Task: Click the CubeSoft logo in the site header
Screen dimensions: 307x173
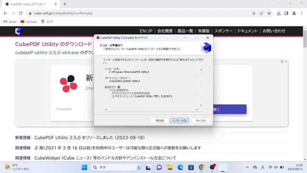Action: tap(18, 31)
